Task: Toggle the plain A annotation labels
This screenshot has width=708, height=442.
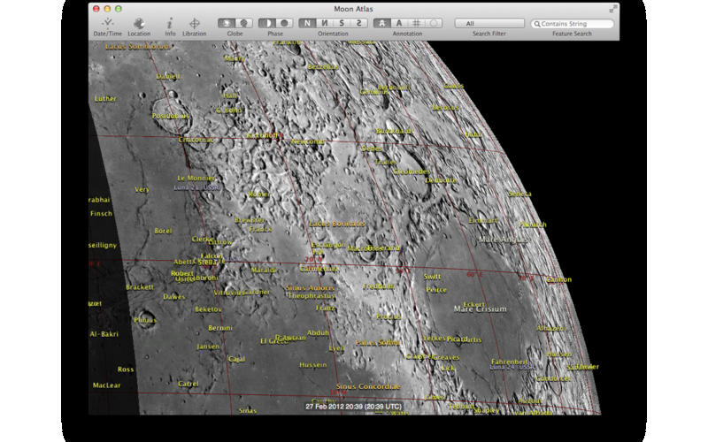Action: tap(399, 23)
